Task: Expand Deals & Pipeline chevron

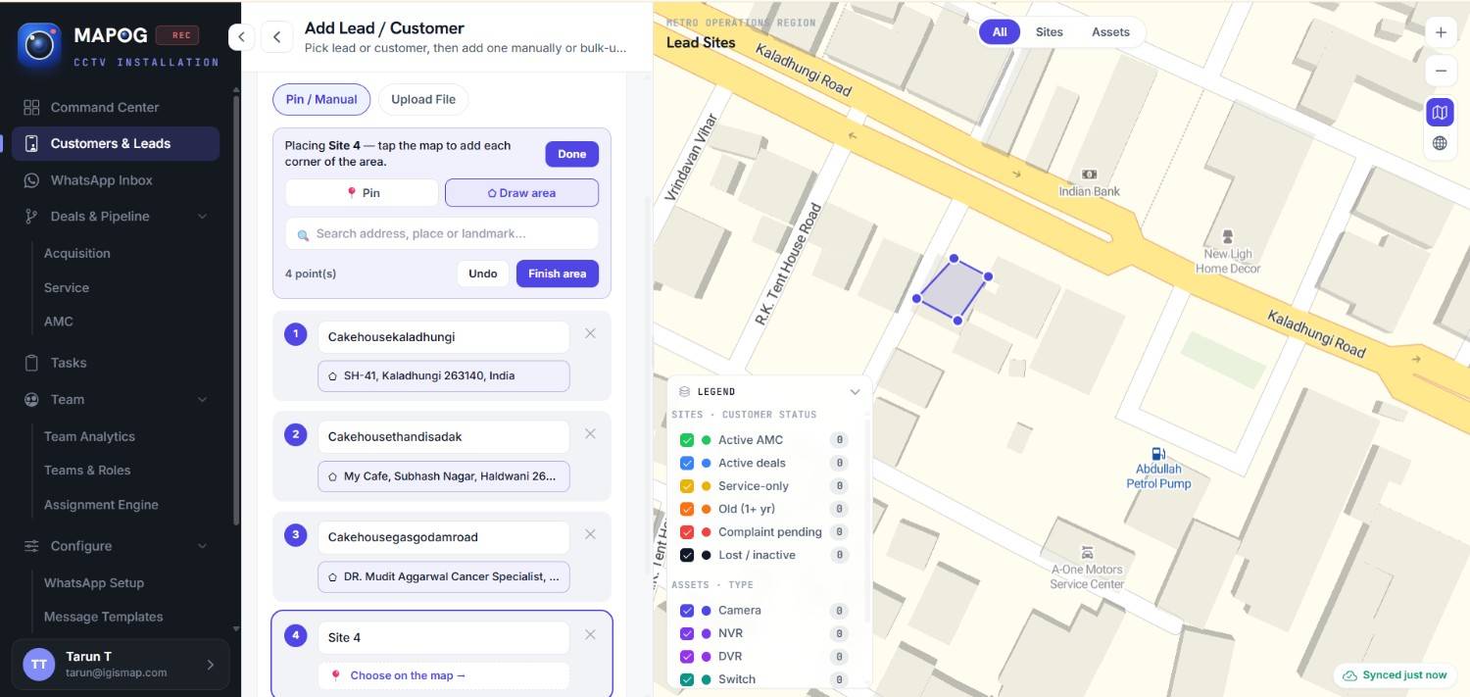Action: pos(202,217)
